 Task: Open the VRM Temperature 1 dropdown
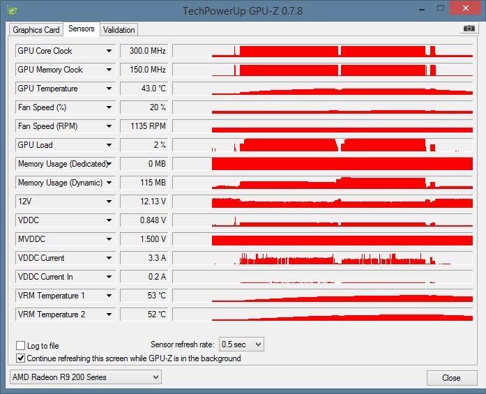pos(66,296)
